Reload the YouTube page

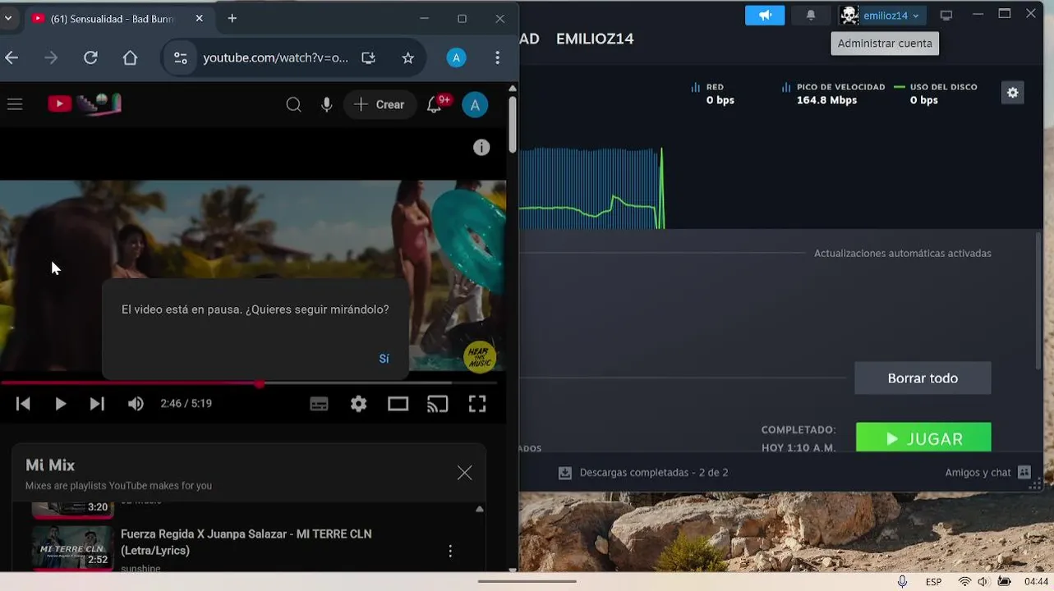pyautogui.click(x=90, y=57)
